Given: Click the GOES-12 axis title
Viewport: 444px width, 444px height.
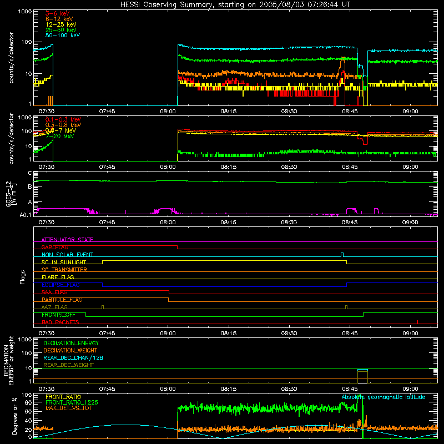Looking at the screenshot, I should [11, 194].
